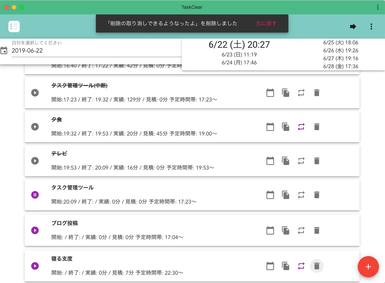This screenshot has width=385, height=283.
Task: Click 元に戻す to undo deletion
Action: click(266, 23)
